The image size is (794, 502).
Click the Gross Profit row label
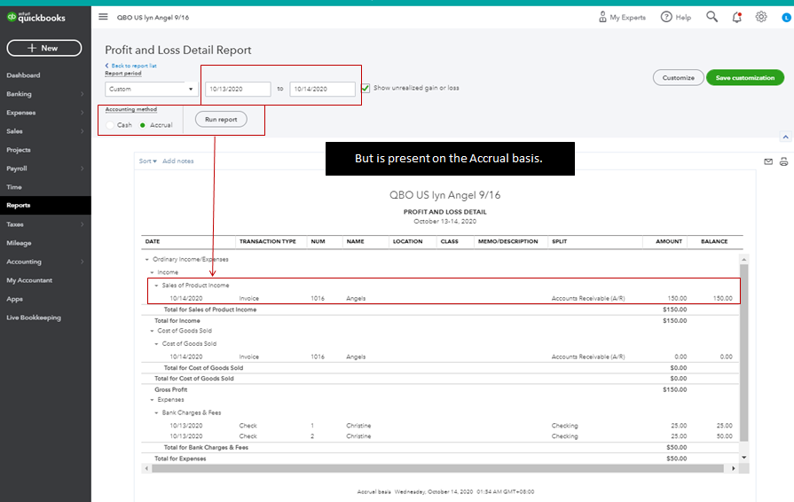170,390
